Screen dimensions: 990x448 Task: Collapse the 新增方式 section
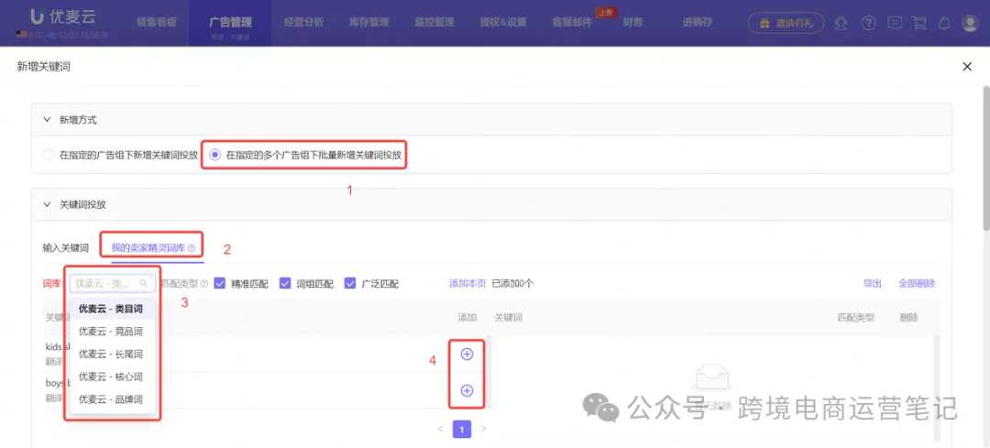[x=47, y=119]
